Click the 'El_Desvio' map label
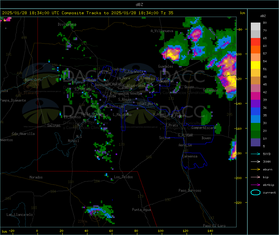The width and height of the screenshot is (279, 235). (x=72, y=117)
